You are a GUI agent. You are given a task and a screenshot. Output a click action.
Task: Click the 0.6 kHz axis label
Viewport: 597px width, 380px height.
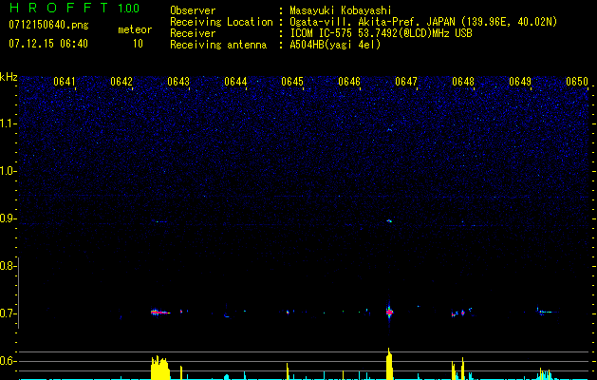pos(8,361)
